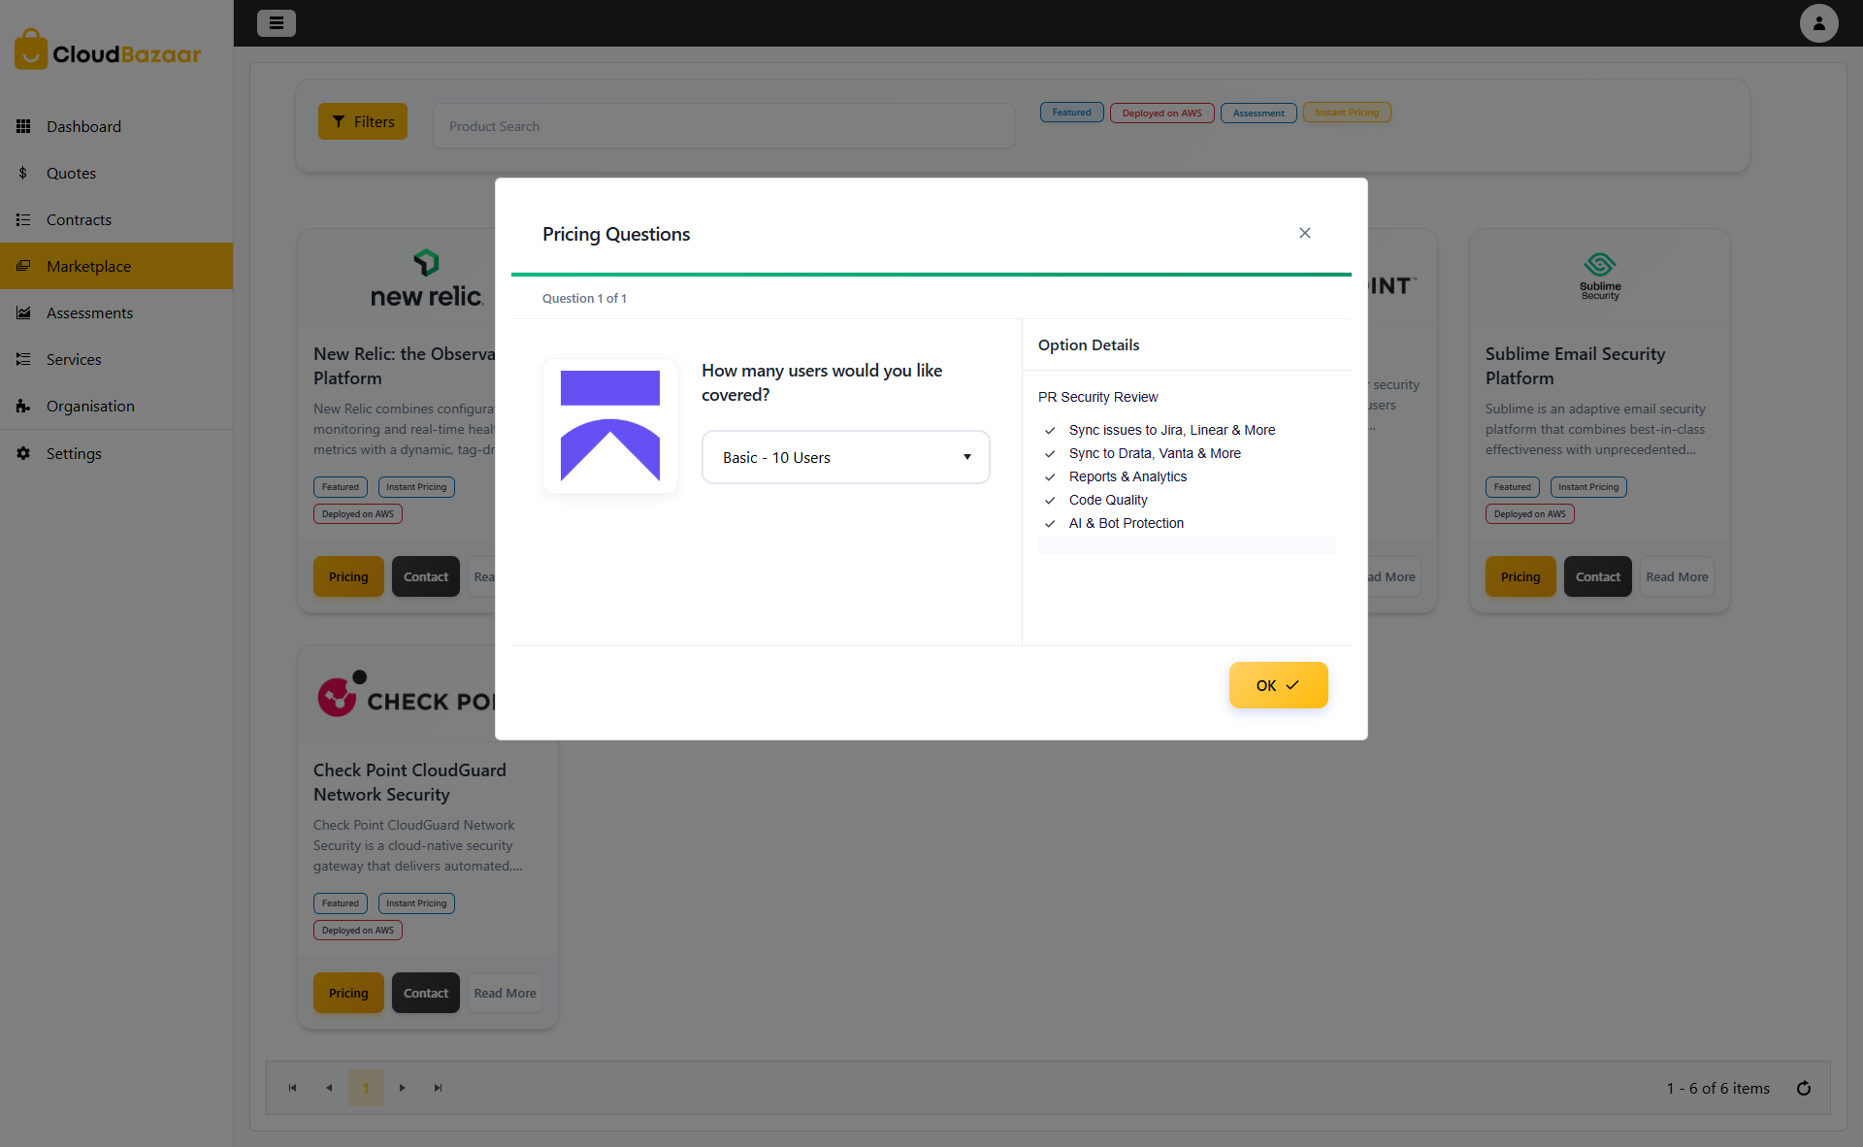
Task: Toggle the Instant Pricing filter tag
Action: 1346,113
